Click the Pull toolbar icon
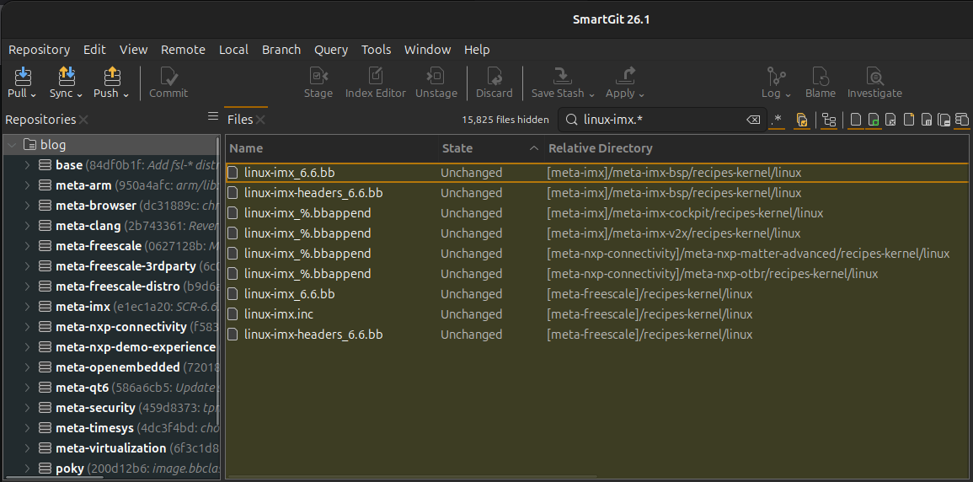973x482 pixels. (23, 76)
